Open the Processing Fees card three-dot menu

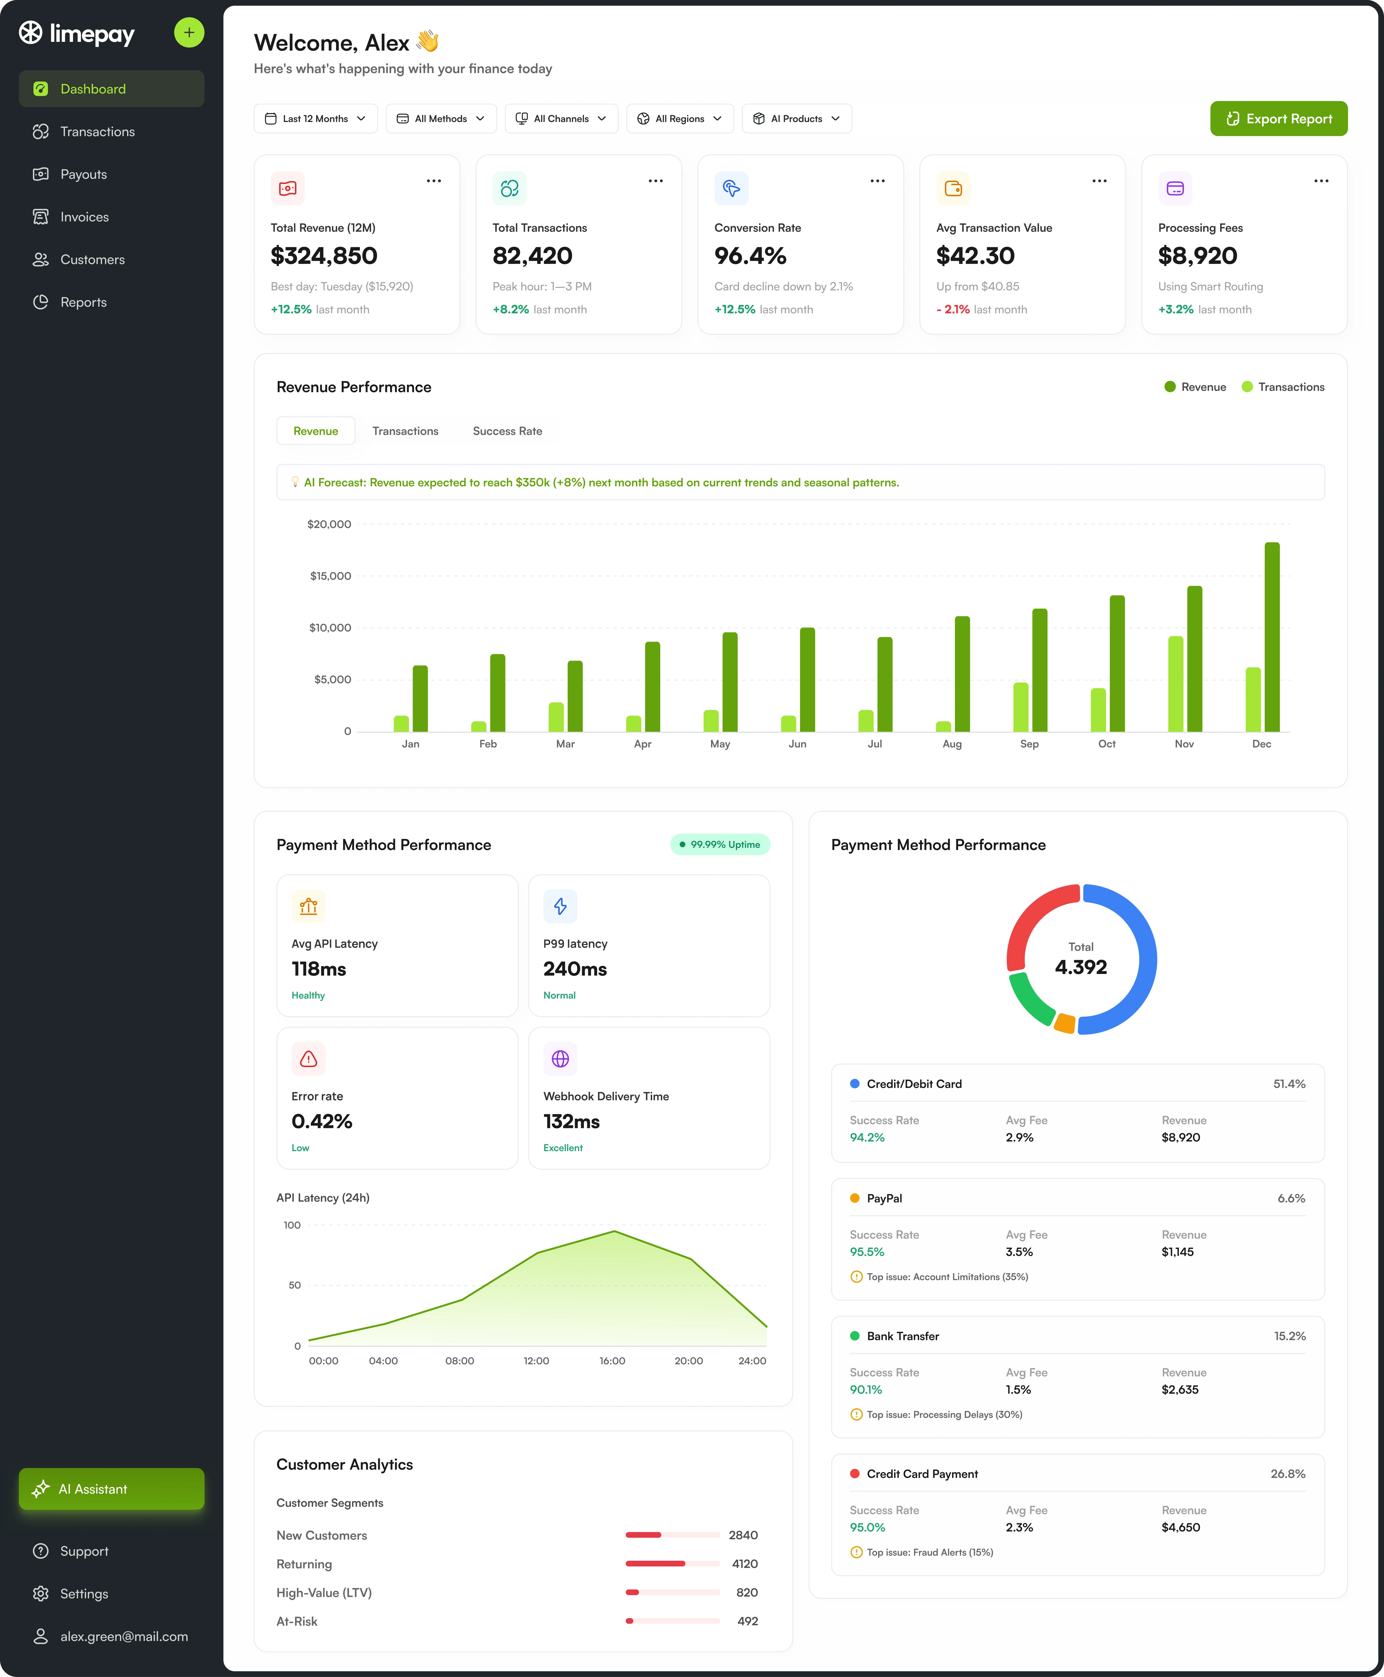[1321, 181]
